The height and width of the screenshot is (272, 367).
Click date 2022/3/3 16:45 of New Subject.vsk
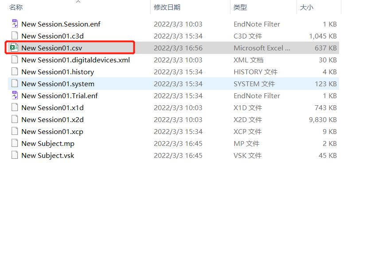click(178, 156)
